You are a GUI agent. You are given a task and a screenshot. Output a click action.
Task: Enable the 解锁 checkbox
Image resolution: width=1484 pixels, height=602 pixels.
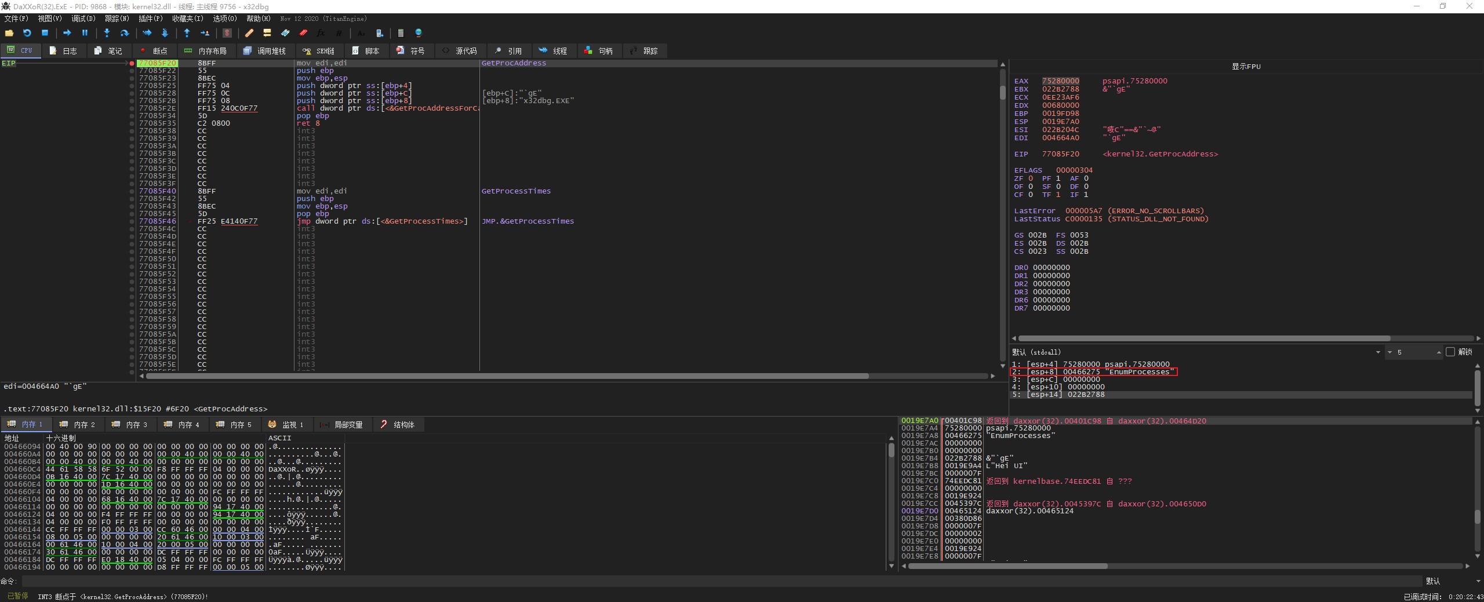pos(1450,352)
